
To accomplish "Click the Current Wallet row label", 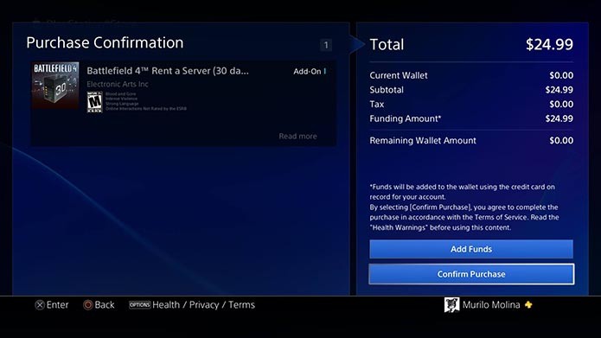I will (399, 75).
